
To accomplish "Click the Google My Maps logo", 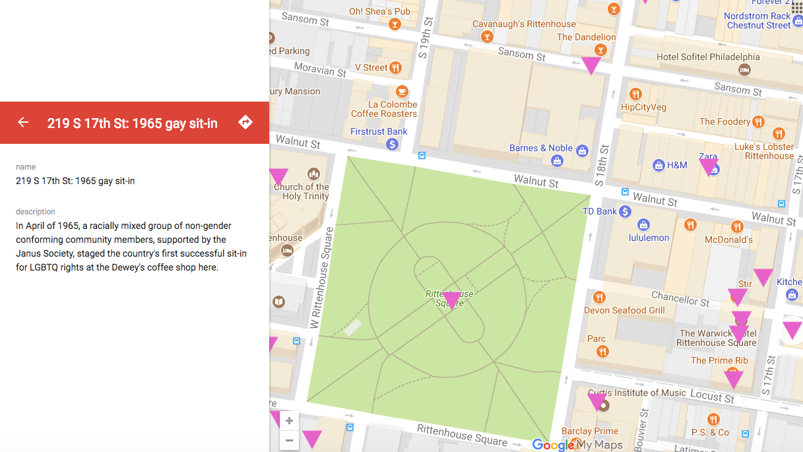I will click(577, 445).
